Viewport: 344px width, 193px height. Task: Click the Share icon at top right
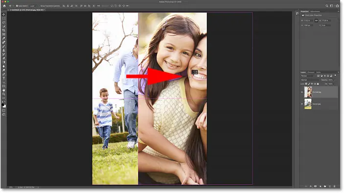338,6
